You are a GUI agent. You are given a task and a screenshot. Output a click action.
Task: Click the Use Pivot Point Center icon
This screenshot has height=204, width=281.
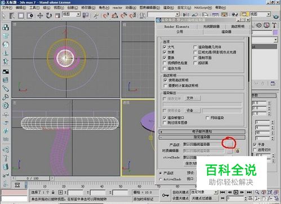86,15
